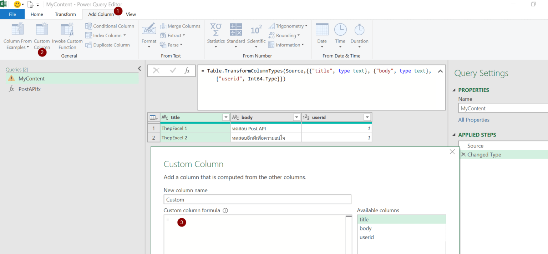This screenshot has height=254, width=548.
Task: Click Invoke Custom Function icon
Action: (67, 30)
